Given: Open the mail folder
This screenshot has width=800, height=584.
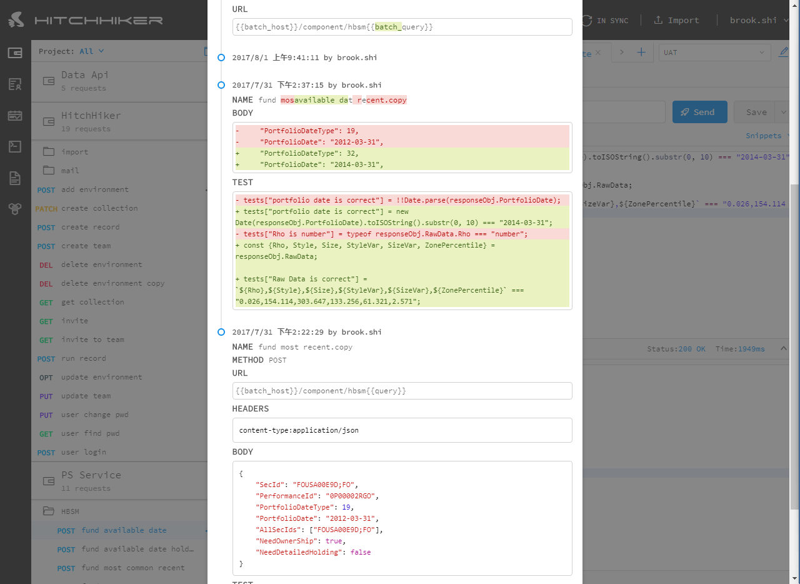Looking at the screenshot, I should tap(119, 171).
